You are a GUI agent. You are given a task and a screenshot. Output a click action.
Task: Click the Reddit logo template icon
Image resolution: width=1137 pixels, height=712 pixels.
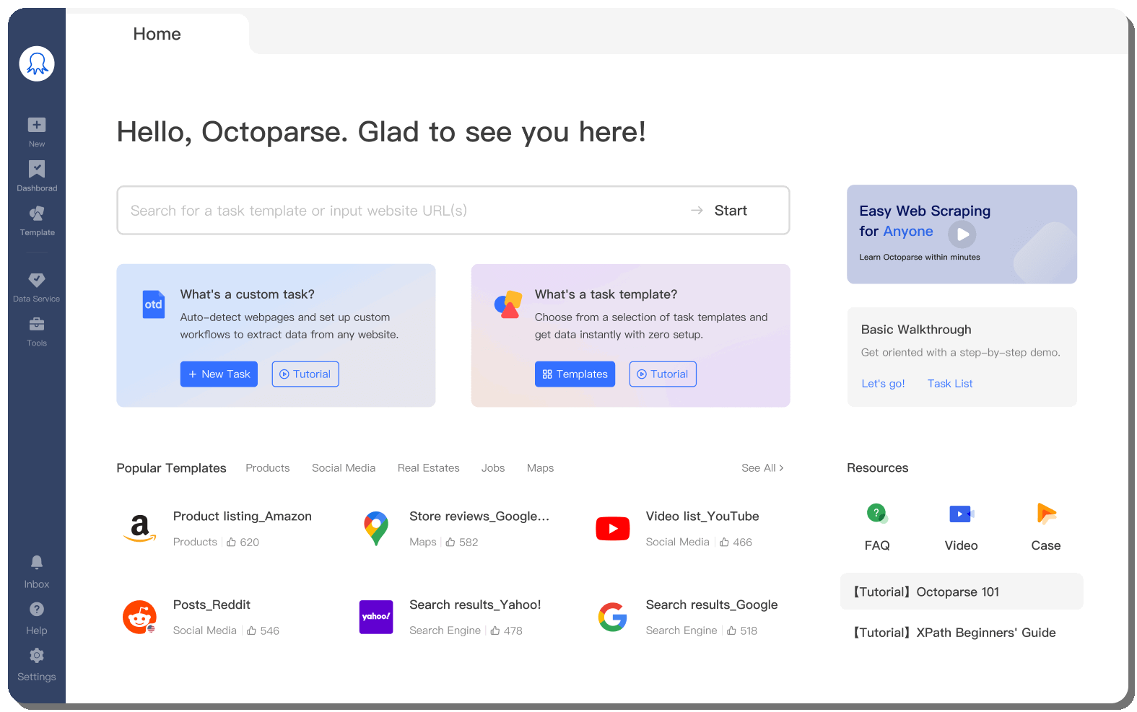140,617
